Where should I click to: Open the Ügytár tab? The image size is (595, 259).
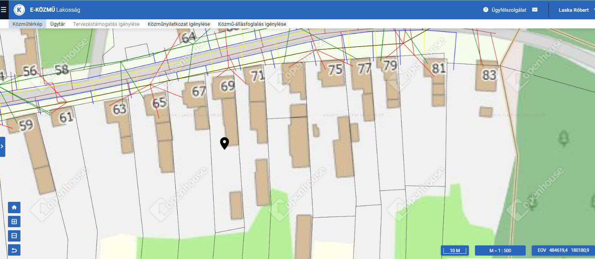pyautogui.click(x=58, y=24)
